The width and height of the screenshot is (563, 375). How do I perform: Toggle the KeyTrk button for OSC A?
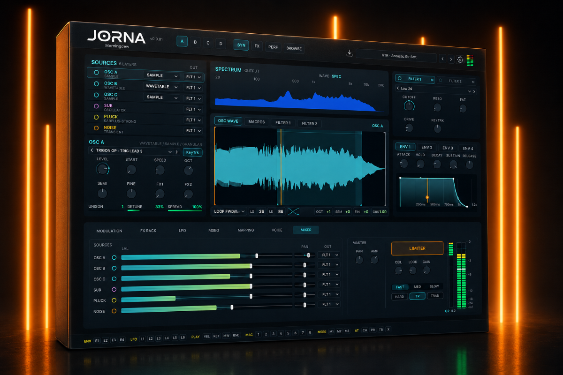pyautogui.click(x=192, y=152)
